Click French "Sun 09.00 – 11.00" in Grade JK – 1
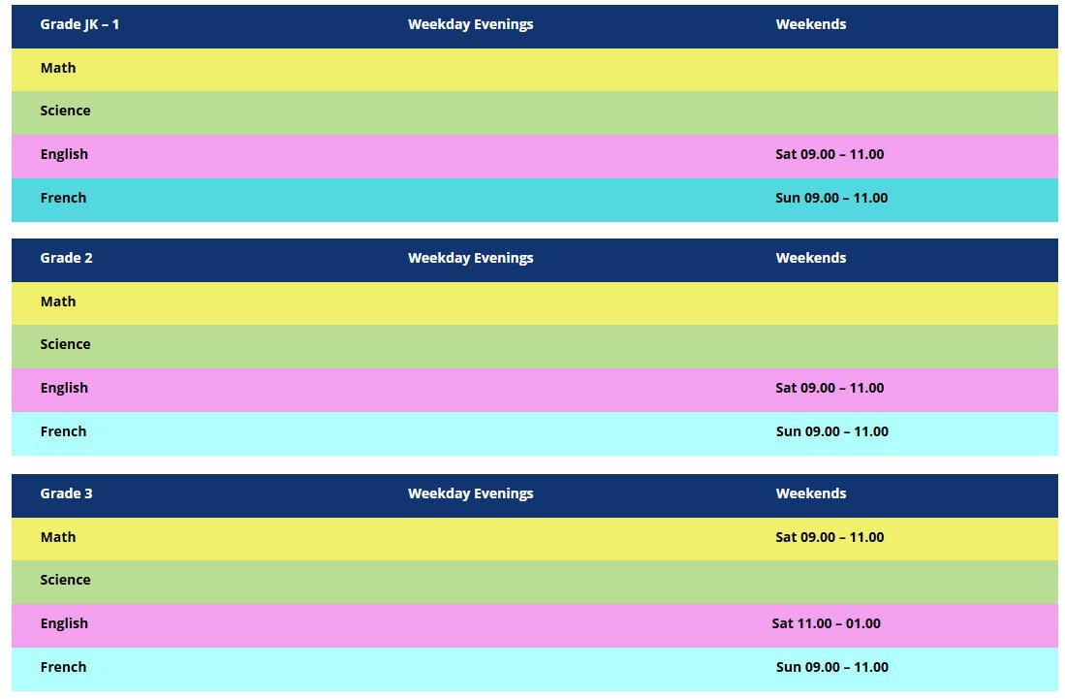Viewport: 1065px width, 699px height. [831, 198]
